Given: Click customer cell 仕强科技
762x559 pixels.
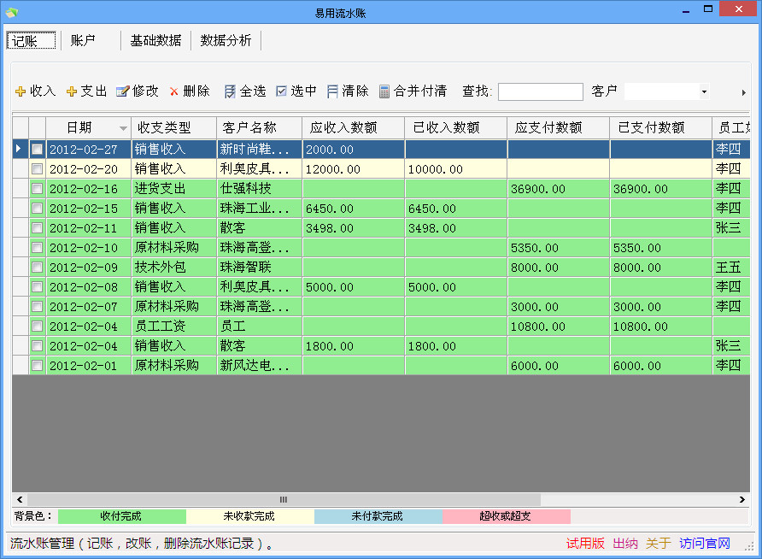Looking at the screenshot, I should 260,189.
